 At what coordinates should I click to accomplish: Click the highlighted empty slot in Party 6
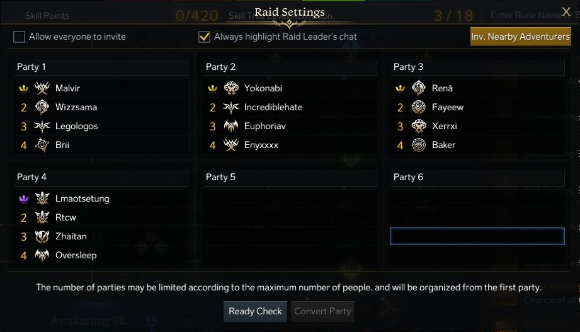[x=477, y=236]
